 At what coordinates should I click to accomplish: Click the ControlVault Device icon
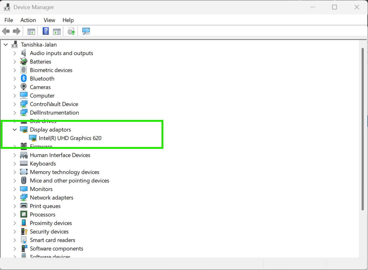pyautogui.click(x=24, y=104)
